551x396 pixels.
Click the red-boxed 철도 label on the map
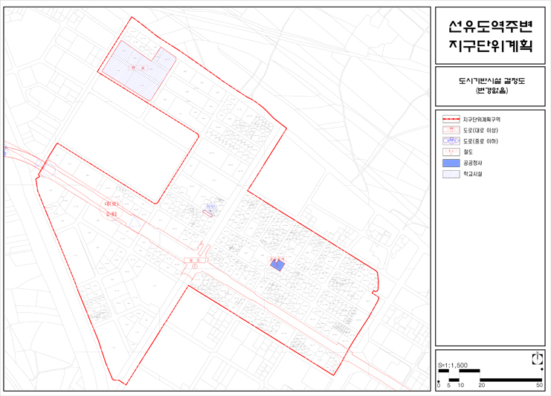[195, 260]
